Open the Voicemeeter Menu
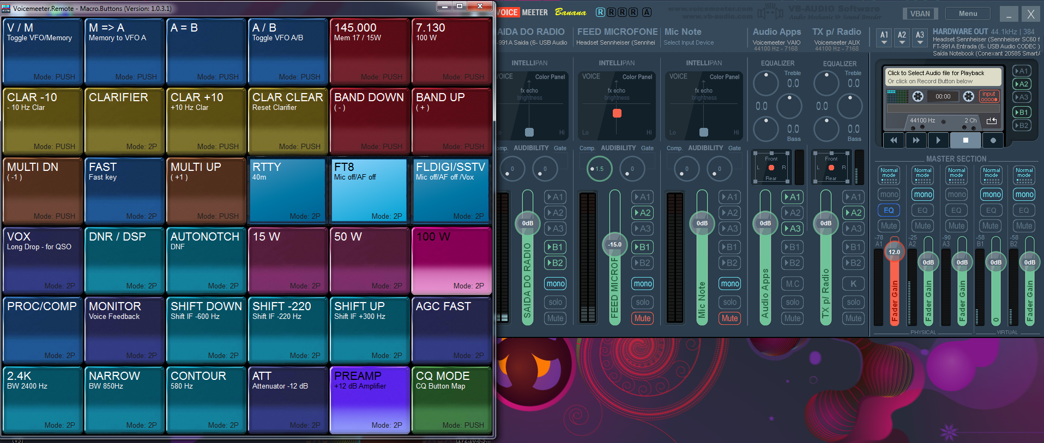 pos(968,14)
